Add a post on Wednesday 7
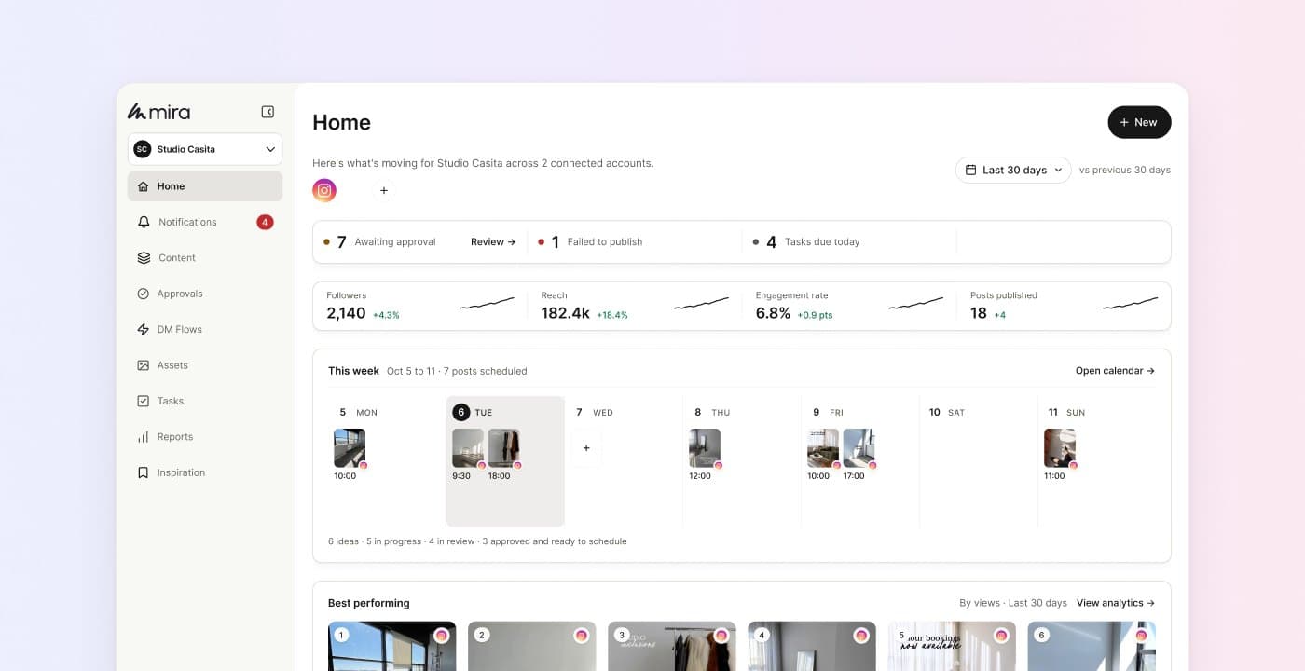 tap(586, 448)
